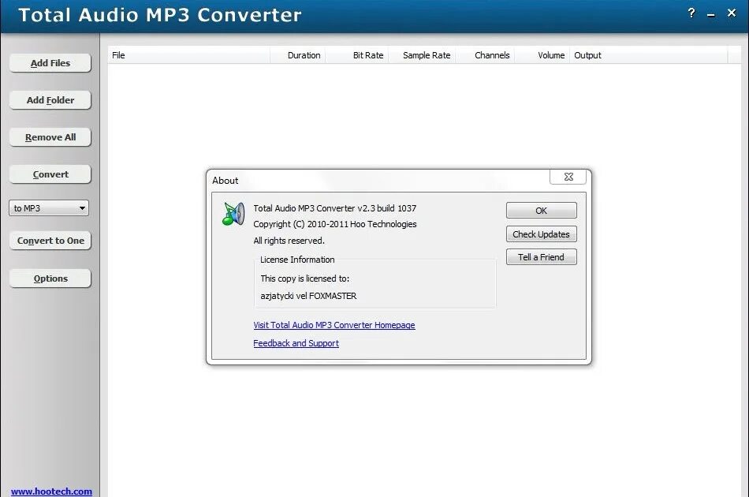Click the help question mark icon
The image size is (749, 497).
(691, 13)
